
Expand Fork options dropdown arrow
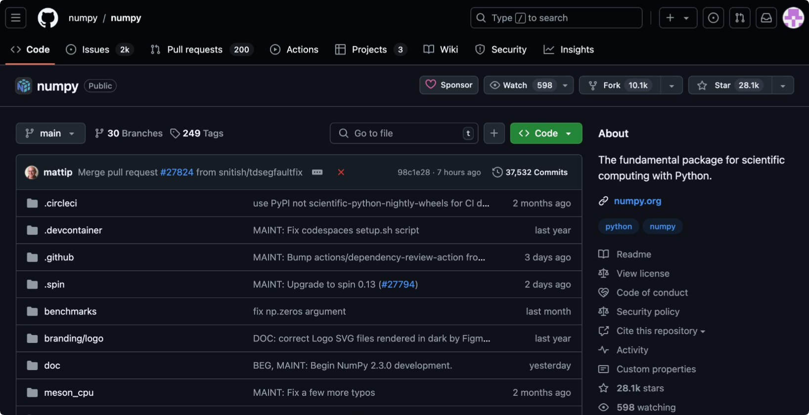[x=672, y=85]
